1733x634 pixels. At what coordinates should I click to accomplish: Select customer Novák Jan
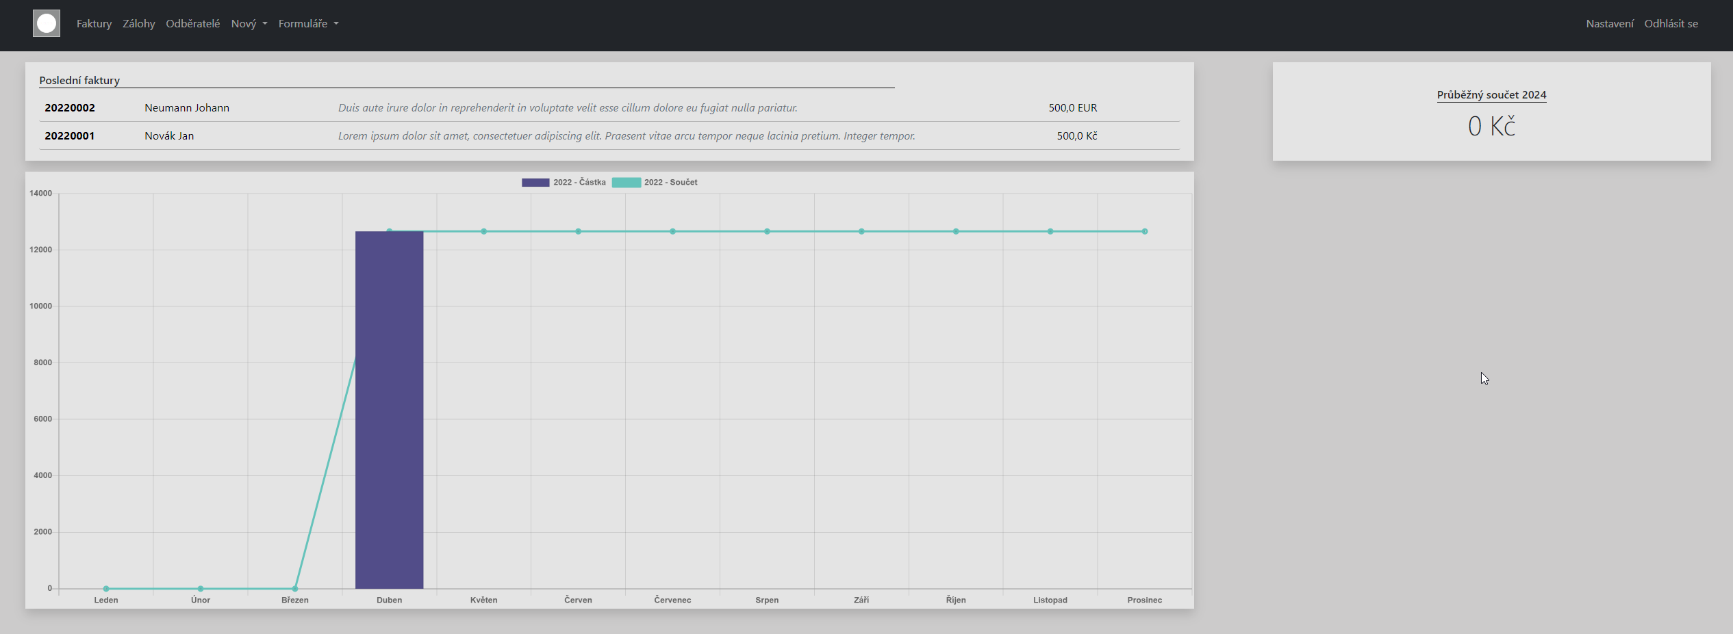click(169, 135)
